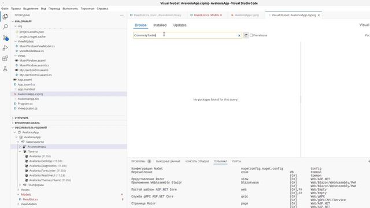The width and height of the screenshot is (370, 208).
Task: Open the Выделение menu
Action: 31,9
